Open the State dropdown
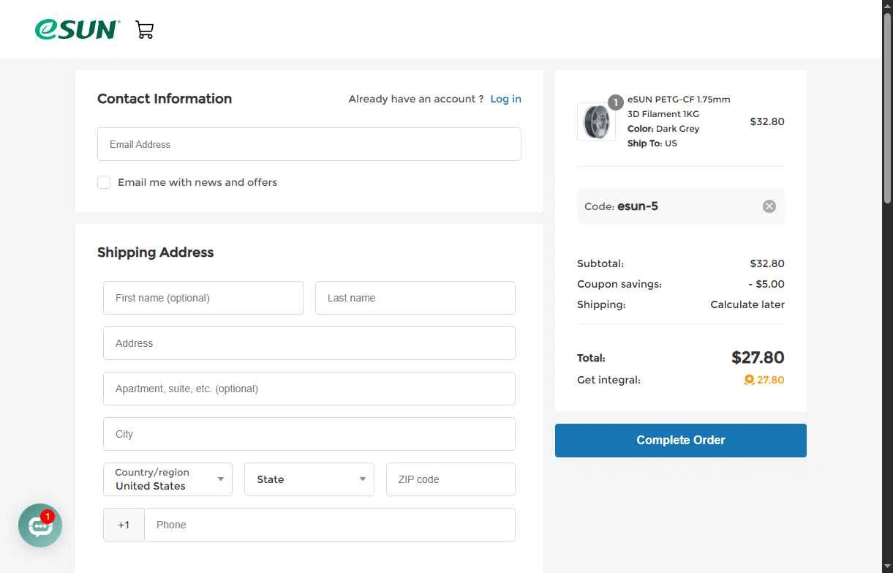The height and width of the screenshot is (573, 893). pos(309,479)
